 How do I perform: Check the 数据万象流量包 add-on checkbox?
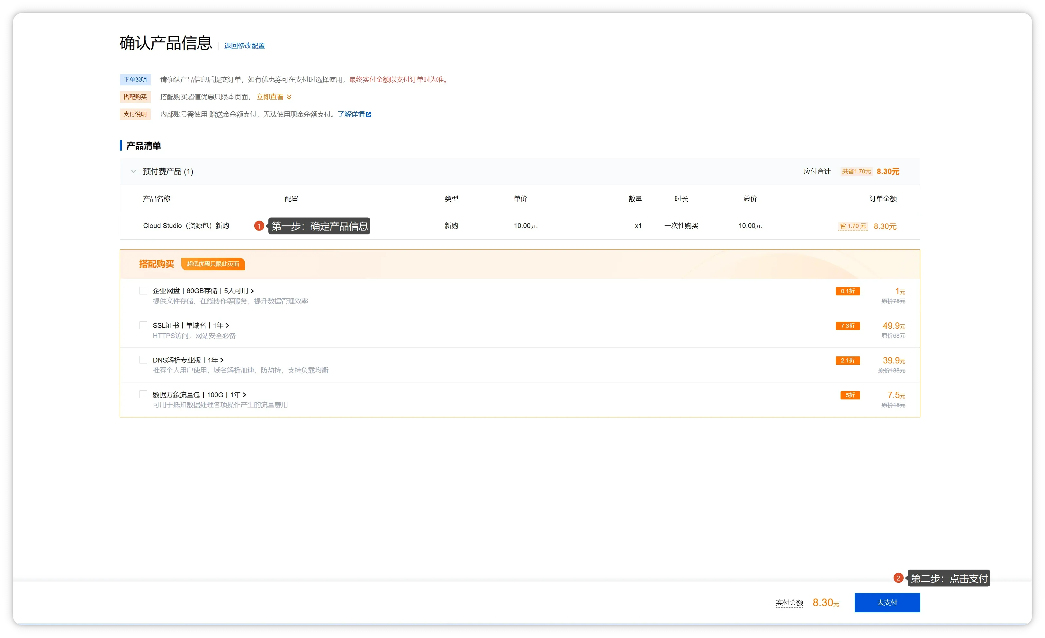(143, 394)
